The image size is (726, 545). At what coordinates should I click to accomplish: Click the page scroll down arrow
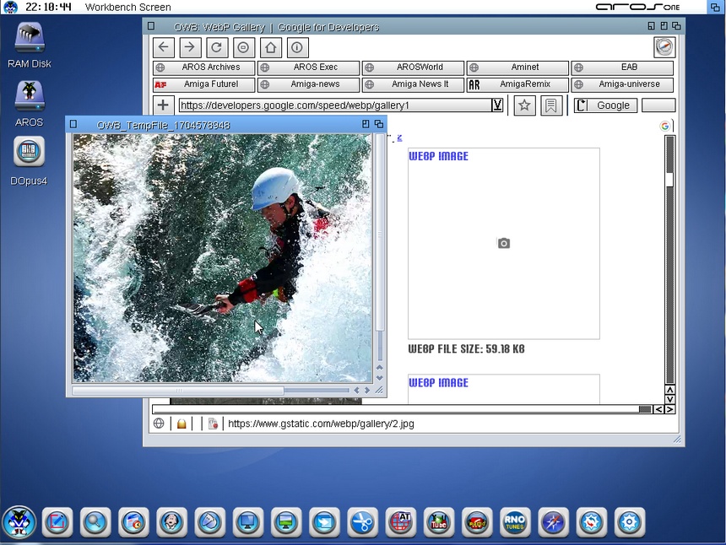point(670,399)
